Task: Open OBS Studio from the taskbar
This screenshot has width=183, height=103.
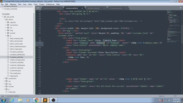Action: point(53,100)
